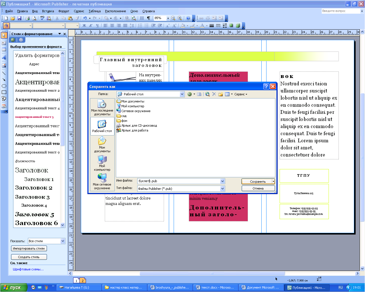
Task: Switch to page 1 tab
Action: click(x=76, y=281)
